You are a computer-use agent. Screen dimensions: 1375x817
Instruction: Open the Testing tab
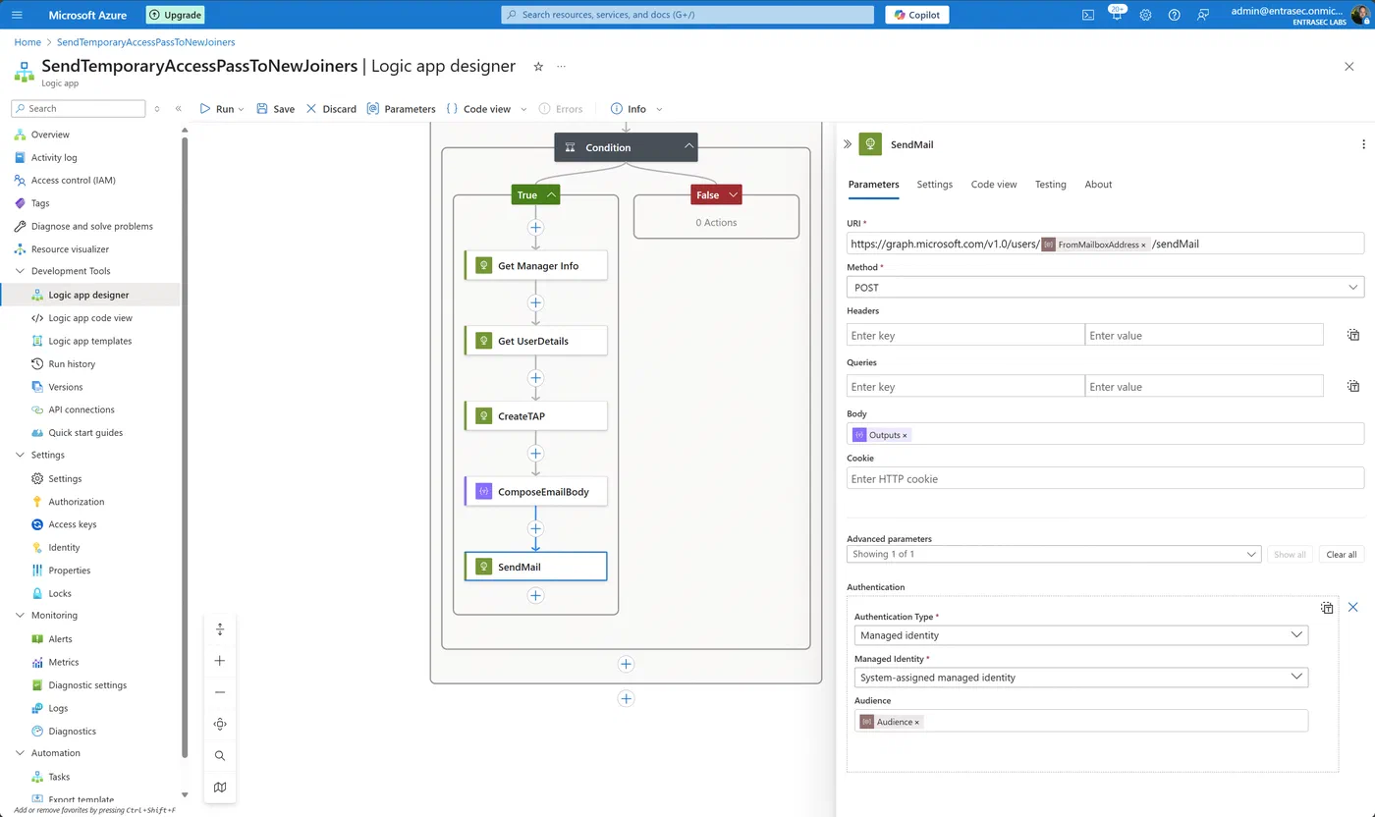(x=1050, y=185)
